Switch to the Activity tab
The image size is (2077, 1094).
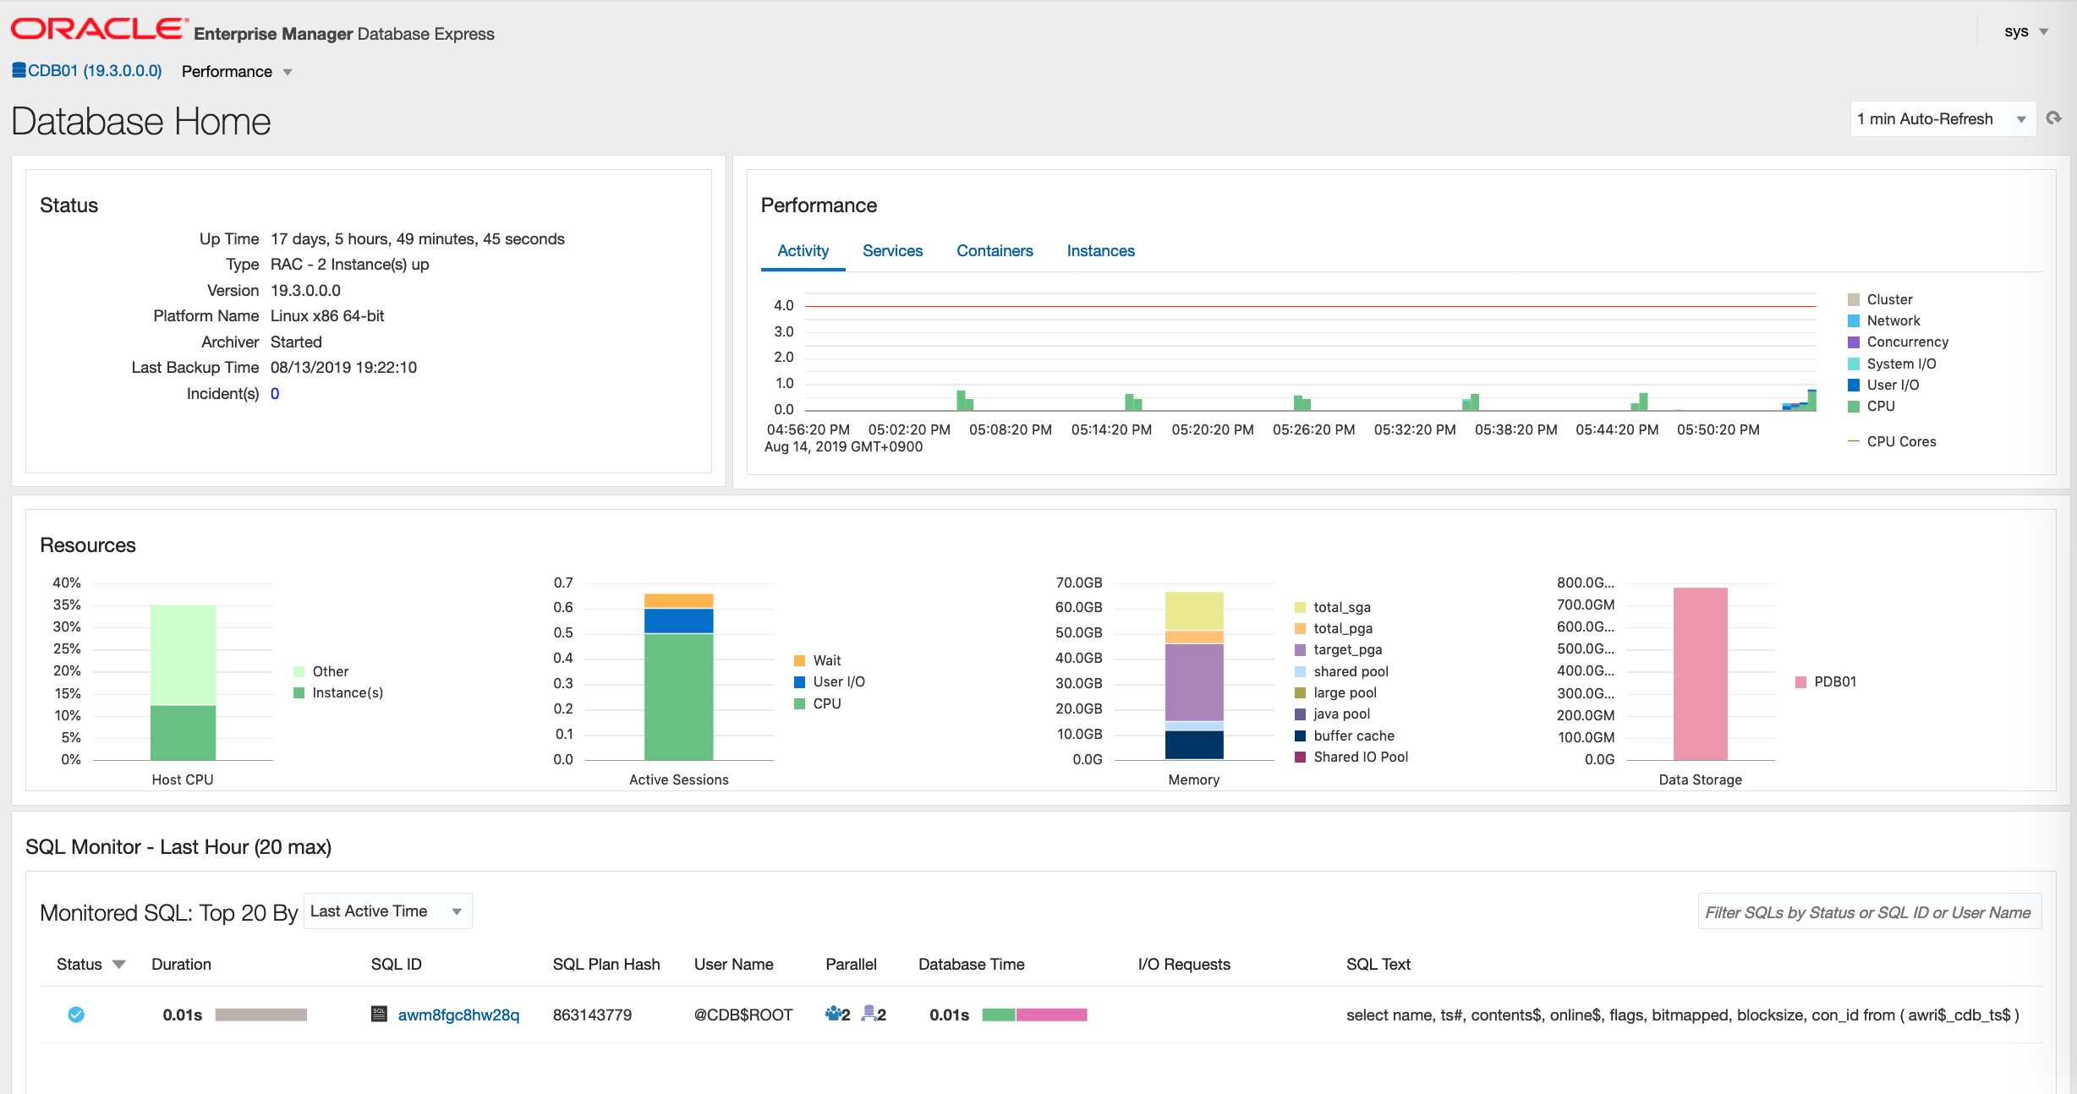[x=803, y=251]
